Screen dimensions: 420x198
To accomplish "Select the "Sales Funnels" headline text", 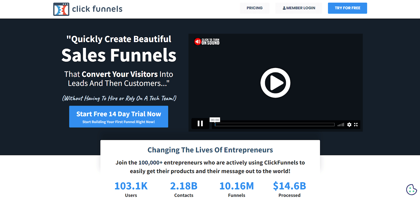I will point(119,55).
